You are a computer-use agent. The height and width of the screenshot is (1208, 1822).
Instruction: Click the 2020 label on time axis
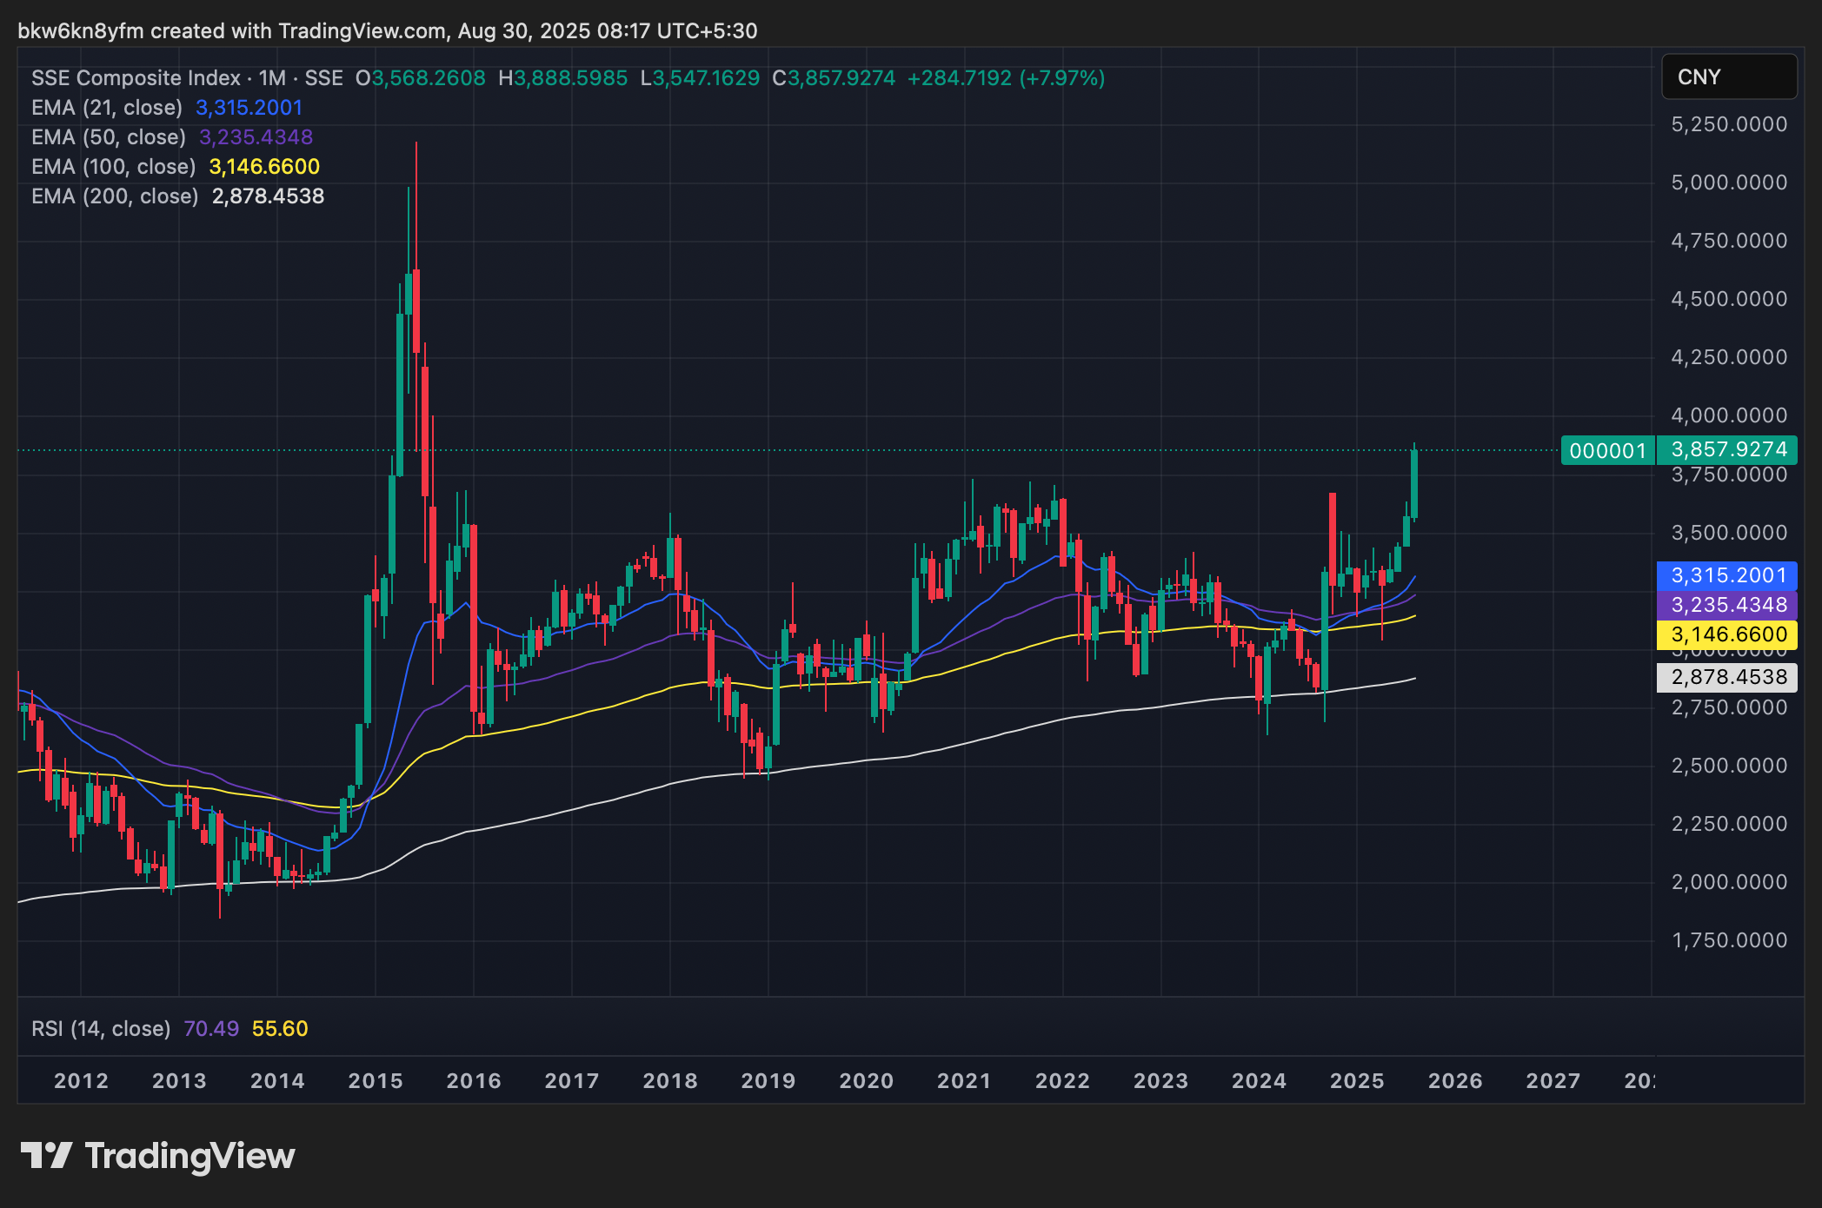866,1081
